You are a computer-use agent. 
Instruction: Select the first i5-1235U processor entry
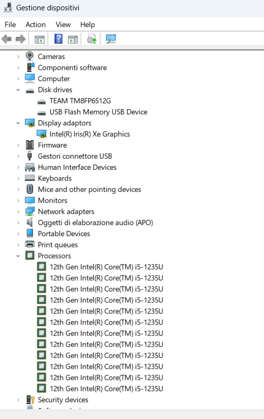[106, 267]
